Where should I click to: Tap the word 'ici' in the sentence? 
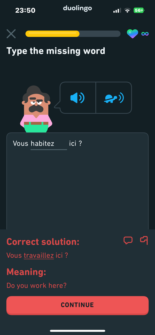click(73, 143)
